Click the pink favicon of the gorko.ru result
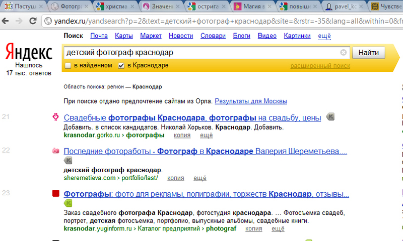 55,117
